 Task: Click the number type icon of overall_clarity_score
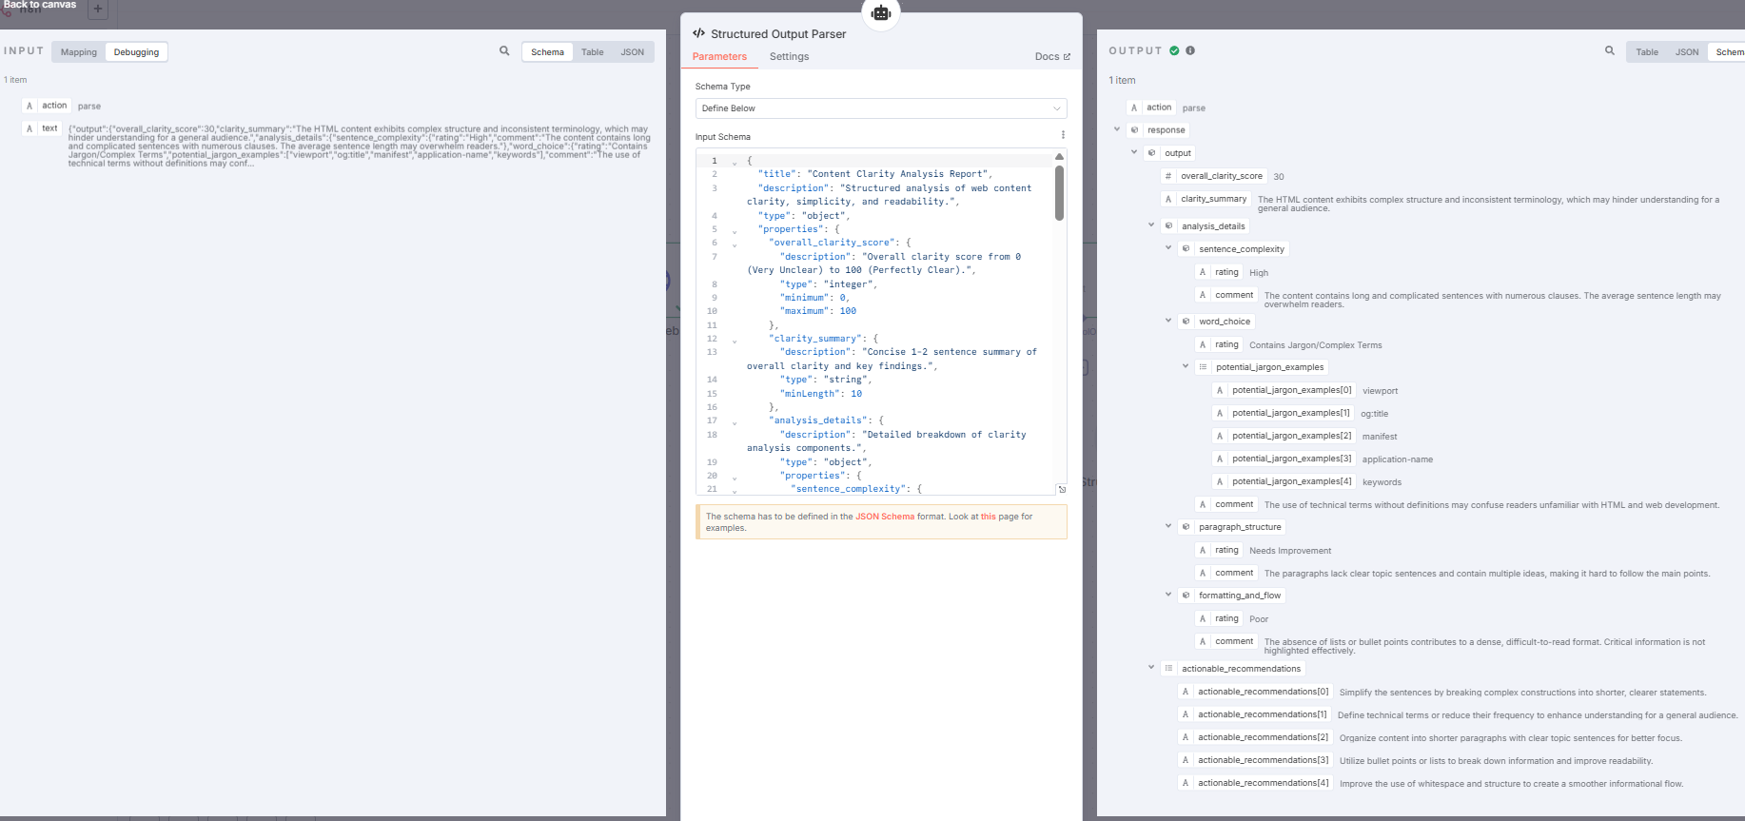pos(1168,176)
